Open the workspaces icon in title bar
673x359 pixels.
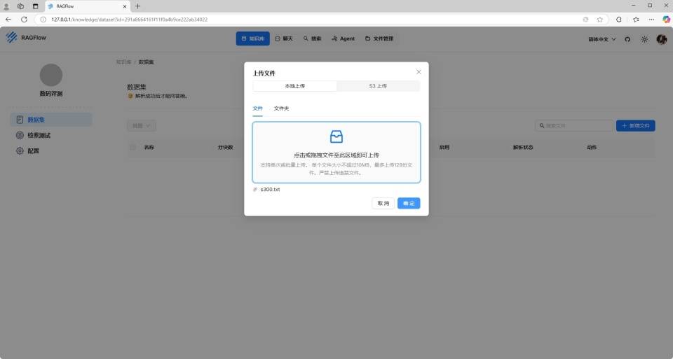coord(20,6)
